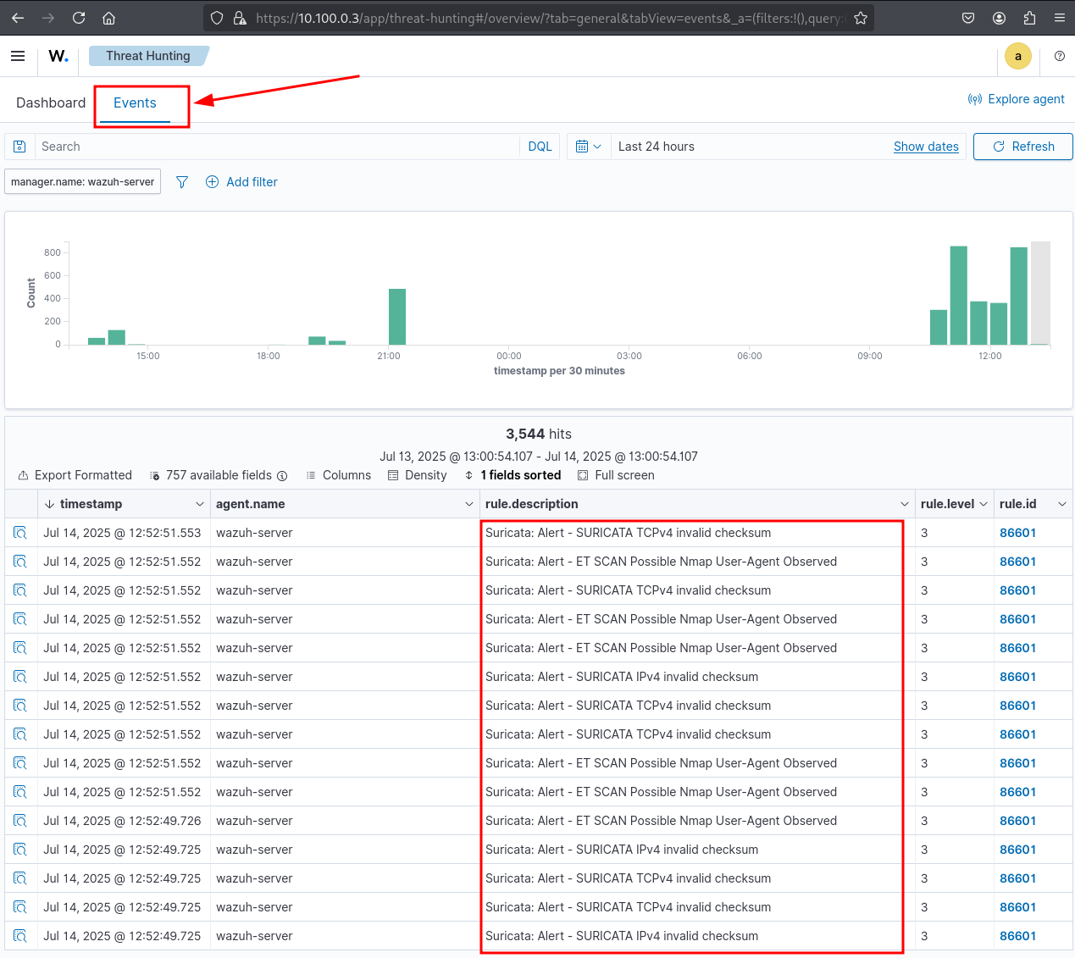Open the tracking protection shield icon
Viewport: 1075px width, 958px height.
click(217, 18)
